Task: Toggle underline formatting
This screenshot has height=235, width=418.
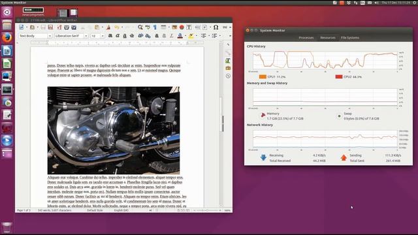Action: pyautogui.click(x=125, y=36)
